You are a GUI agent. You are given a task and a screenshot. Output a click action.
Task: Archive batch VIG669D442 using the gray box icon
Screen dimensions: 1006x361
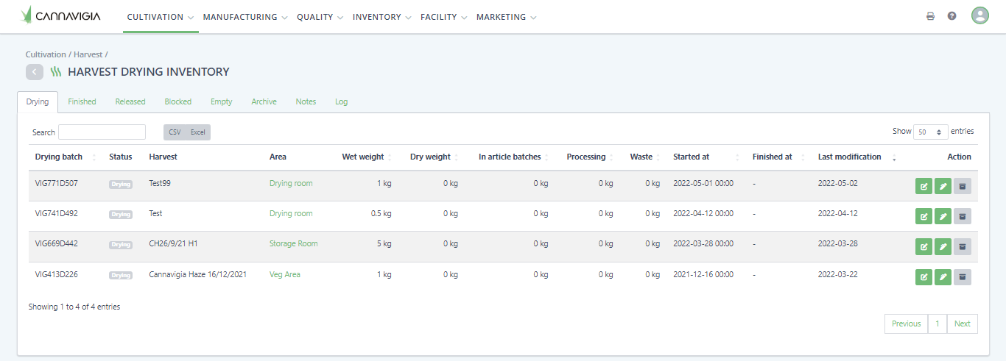click(x=962, y=246)
